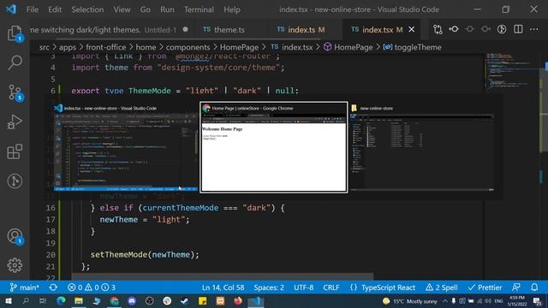Screen dimensions: 548x308
Task: Open Discord from taskbar
Action: 132,300
